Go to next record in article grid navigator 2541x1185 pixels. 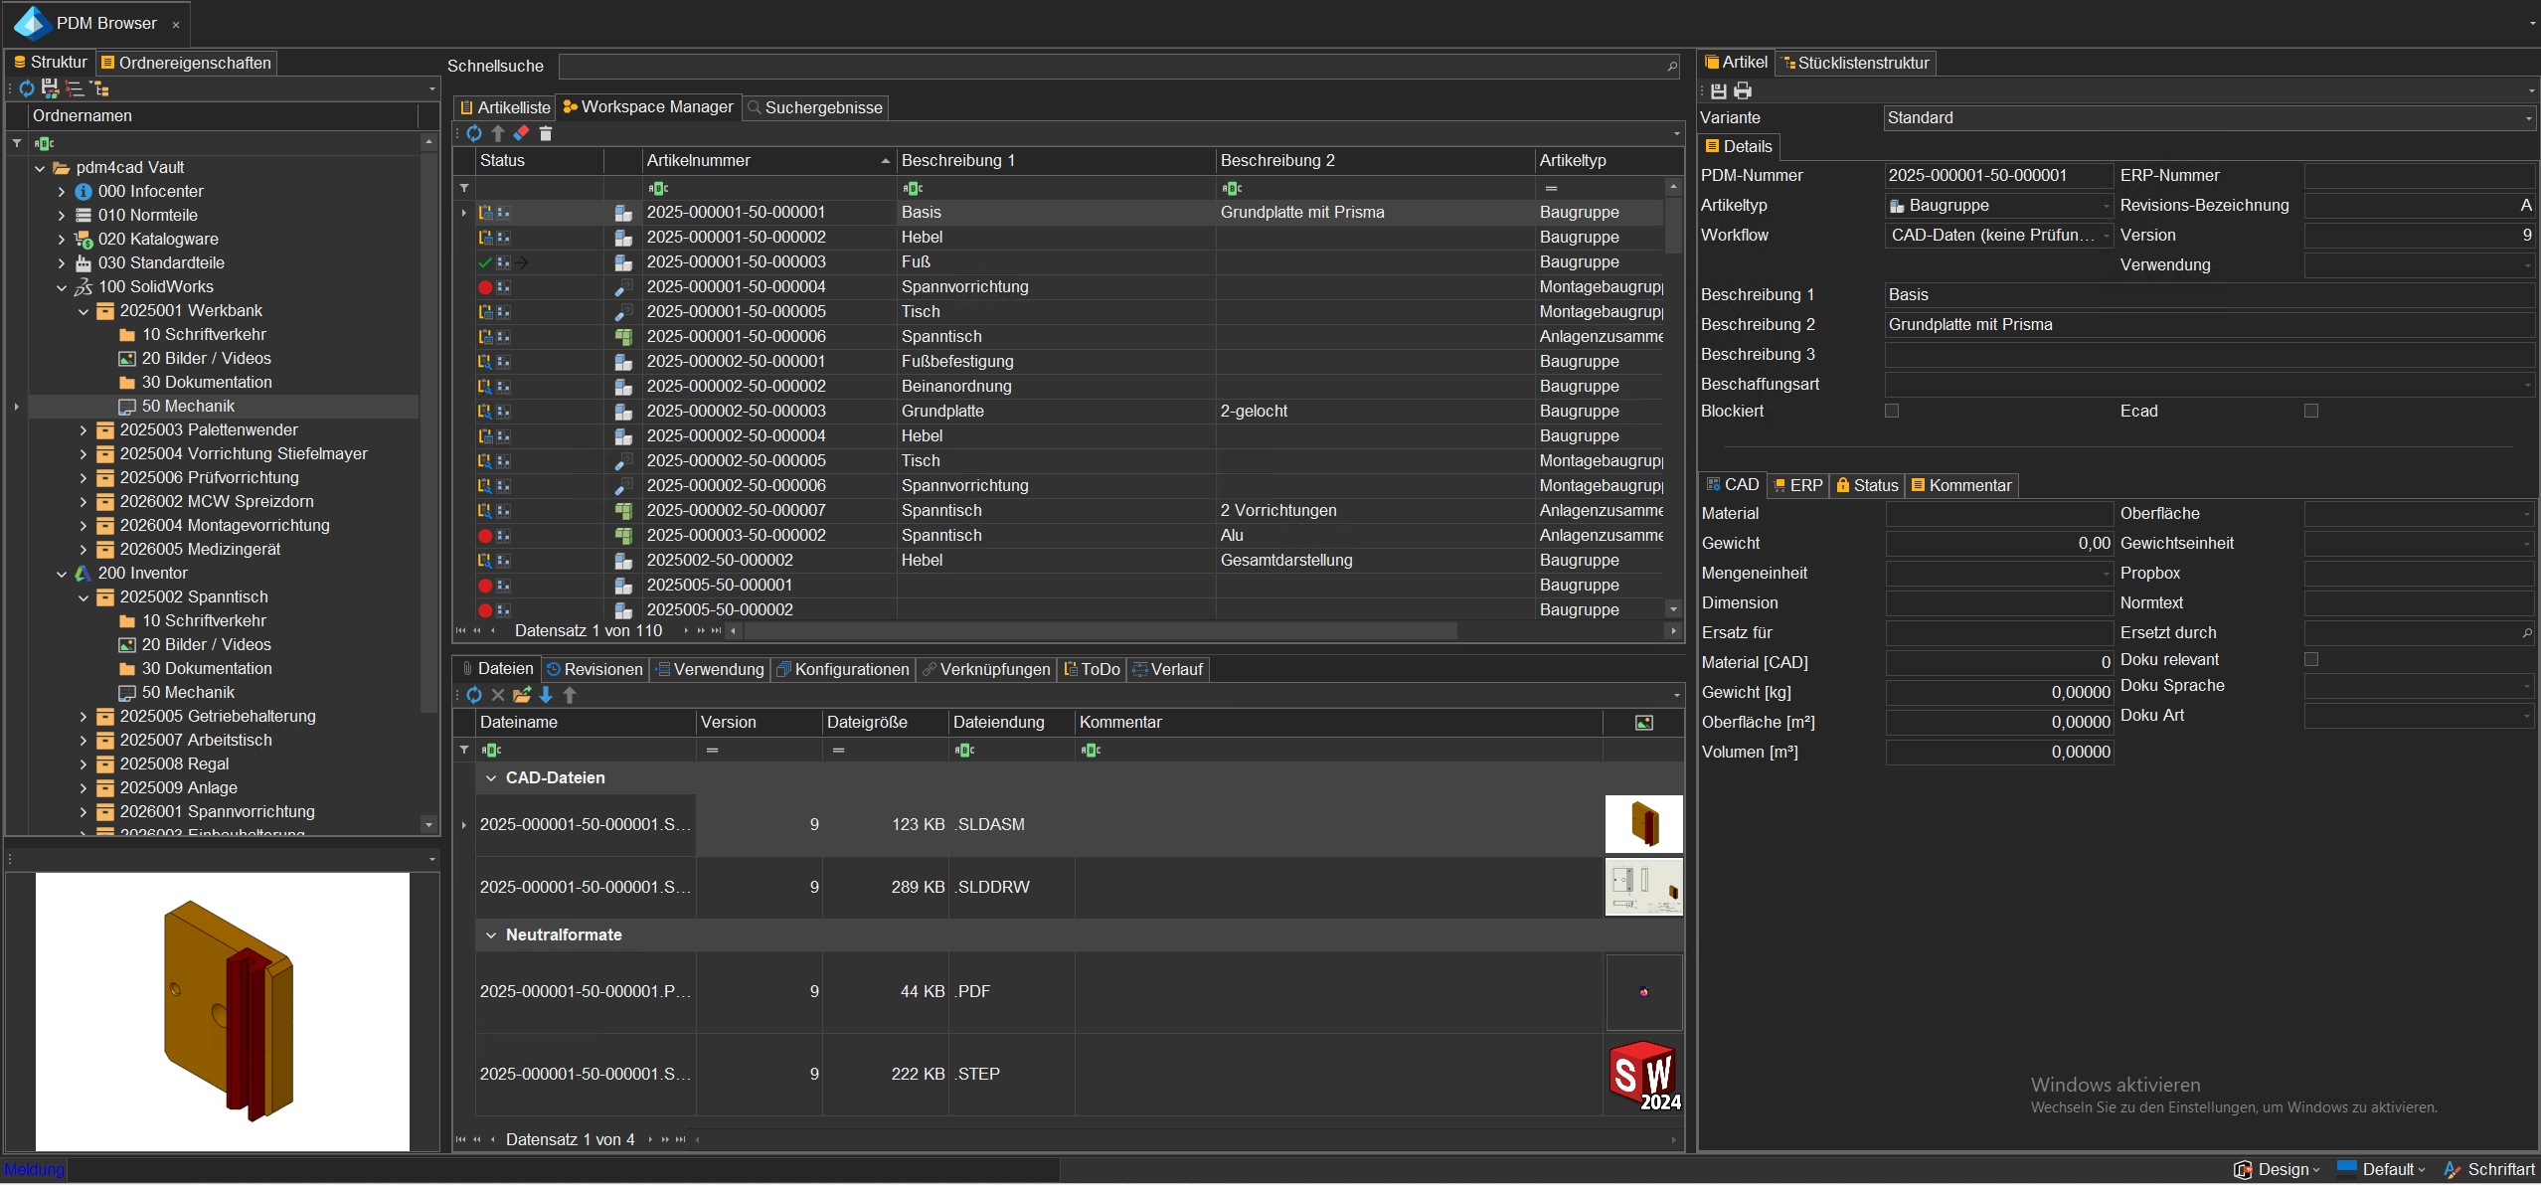pyautogui.click(x=685, y=631)
